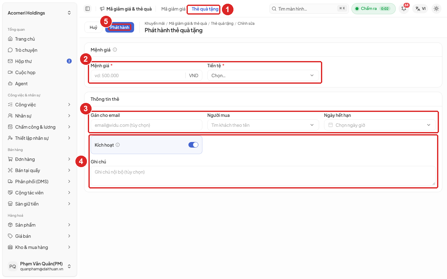
Task: Expand the Chấm công & lương menu
Action: tap(40, 127)
